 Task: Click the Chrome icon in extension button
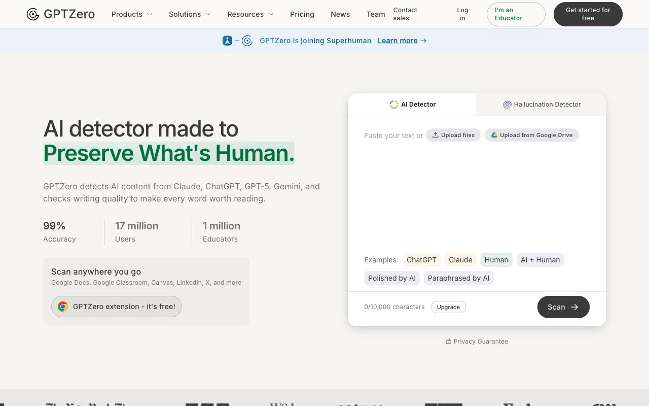[x=63, y=307]
